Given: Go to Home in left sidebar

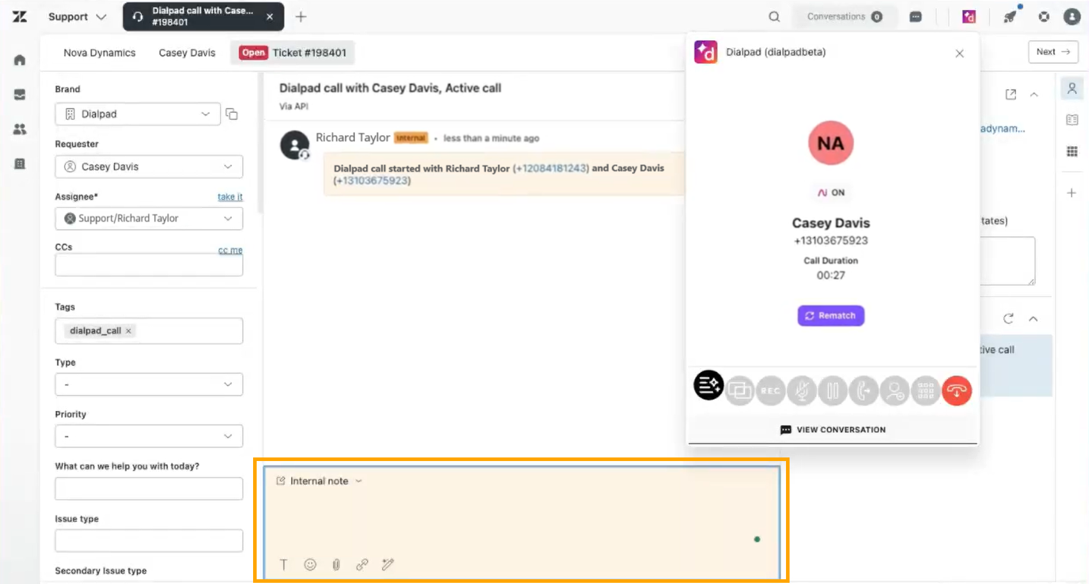Looking at the screenshot, I should (20, 60).
